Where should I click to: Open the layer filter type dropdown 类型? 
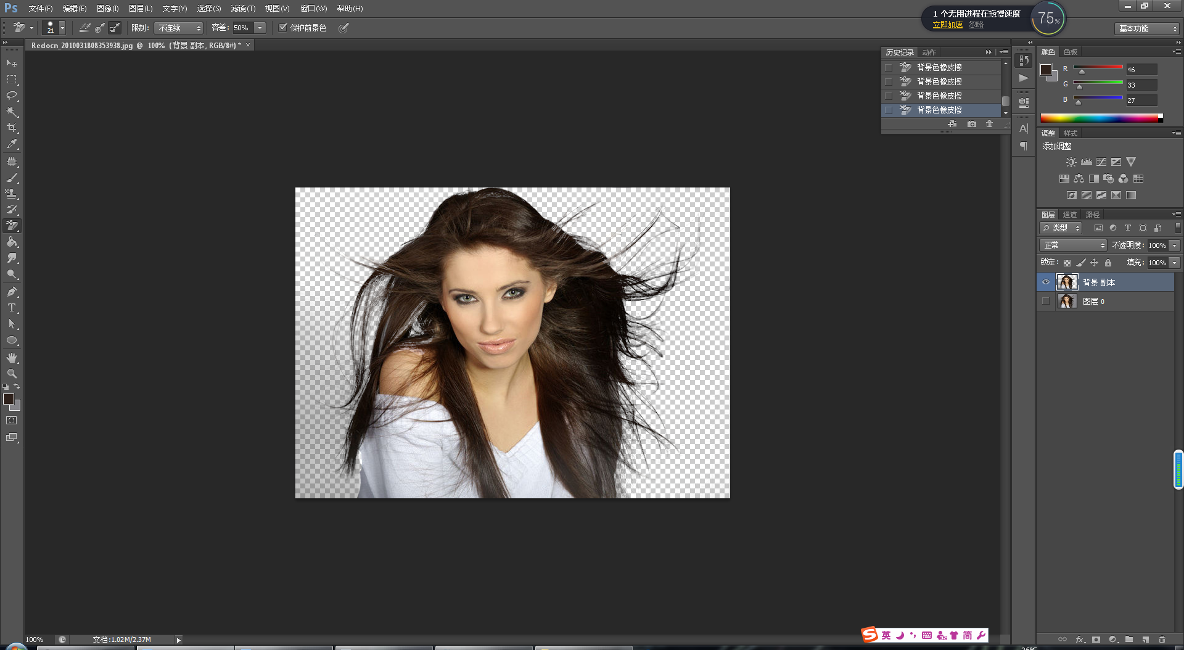[1061, 228]
